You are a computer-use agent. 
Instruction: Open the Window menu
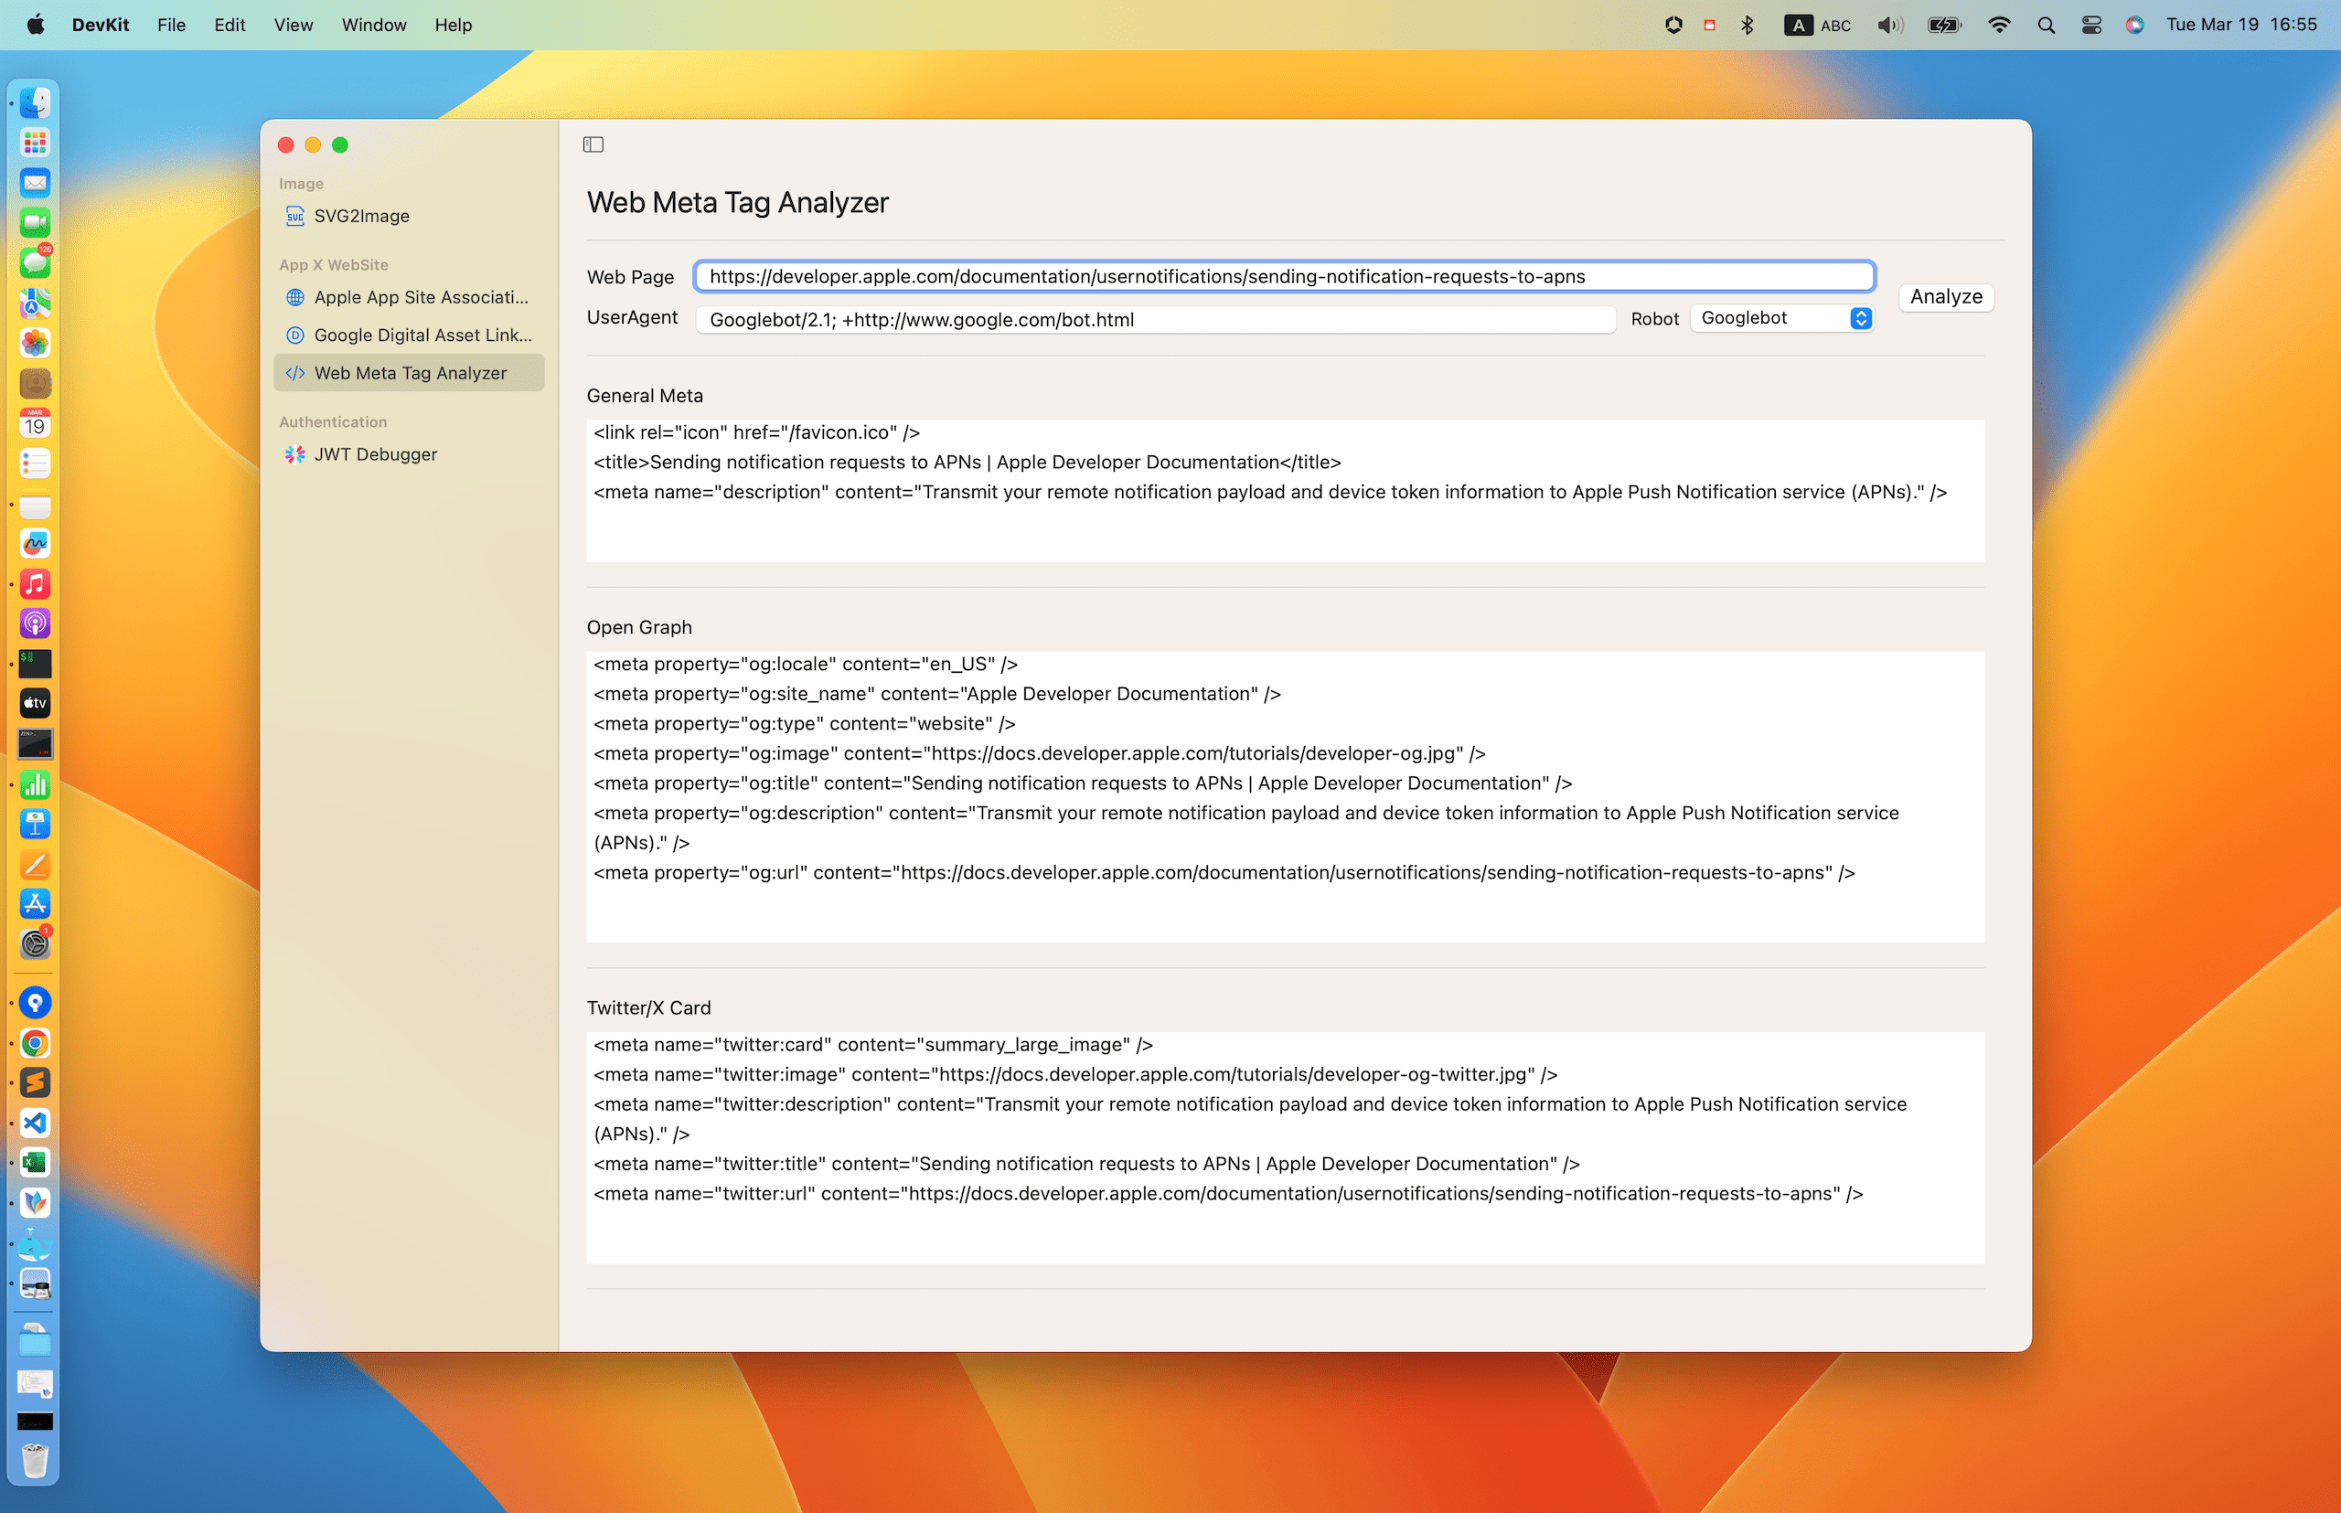pos(373,25)
